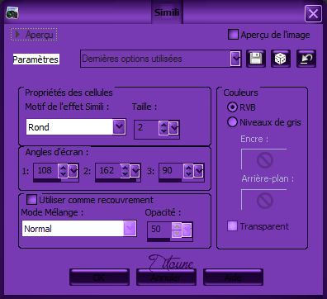Click the Taille value field

pos(146,127)
